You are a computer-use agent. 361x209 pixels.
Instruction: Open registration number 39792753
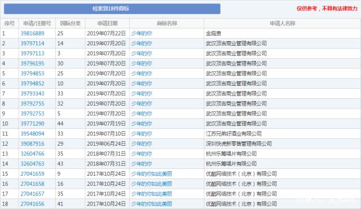click(x=32, y=114)
